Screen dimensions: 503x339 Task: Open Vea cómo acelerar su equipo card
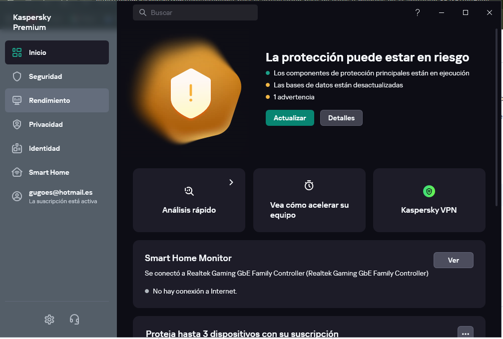point(309,200)
